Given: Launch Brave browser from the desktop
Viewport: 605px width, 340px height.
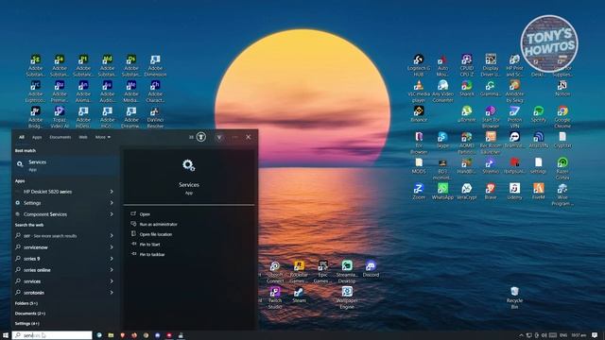Looking at the screenshot, I should click(x=491, y=191).
